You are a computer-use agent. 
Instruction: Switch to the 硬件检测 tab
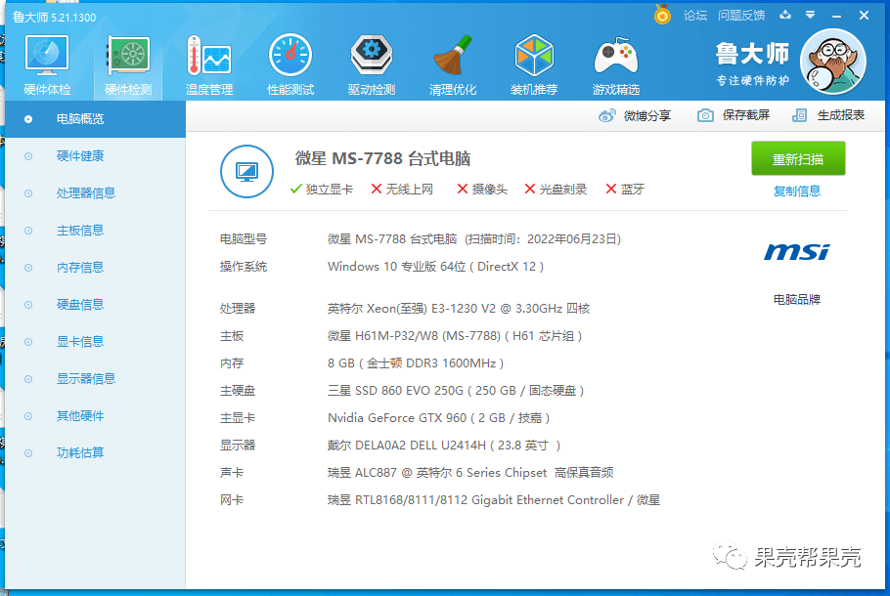(x=126, y=64)
